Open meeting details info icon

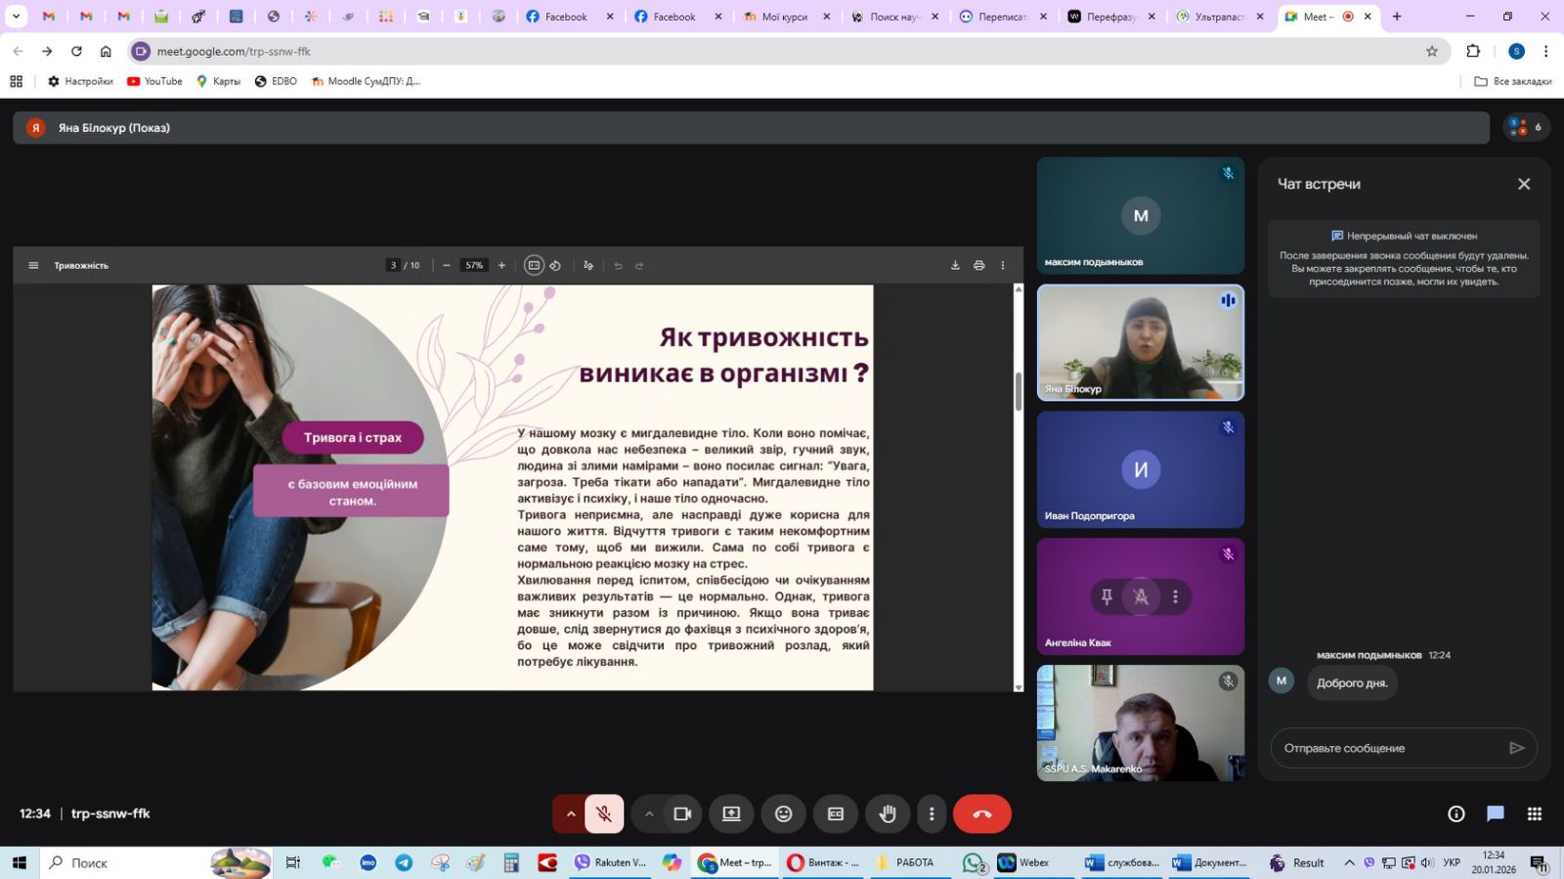[x=1455, y=813]
